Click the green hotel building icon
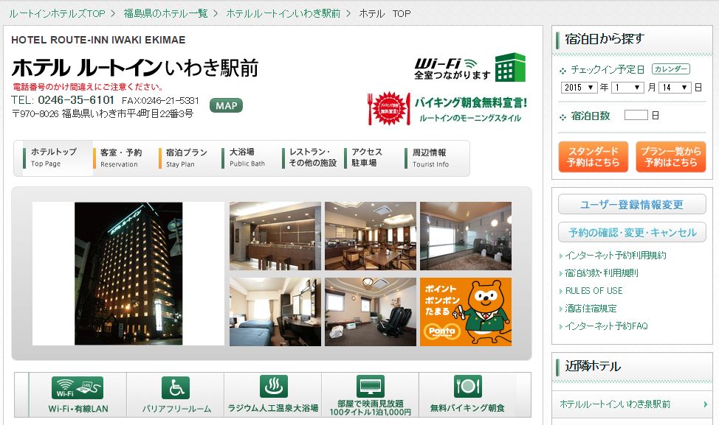 pyautogui.click(x=510, y=67)
